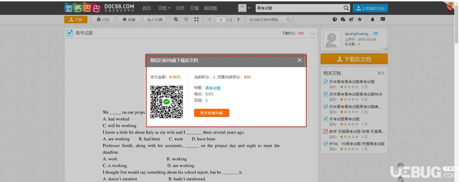Go to next page arrow

click(x=238, y=19)
